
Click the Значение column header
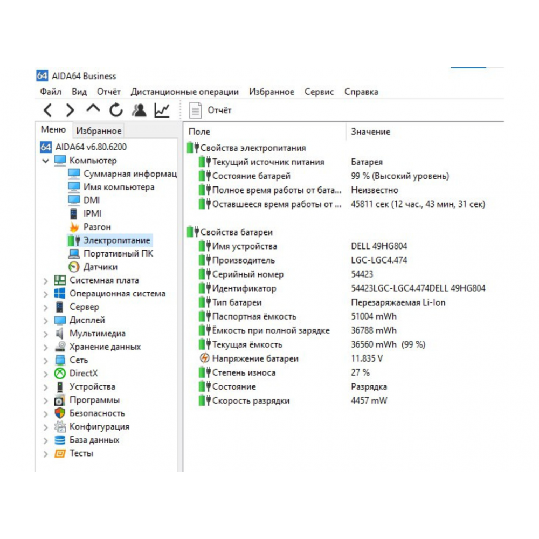(371, 132)
